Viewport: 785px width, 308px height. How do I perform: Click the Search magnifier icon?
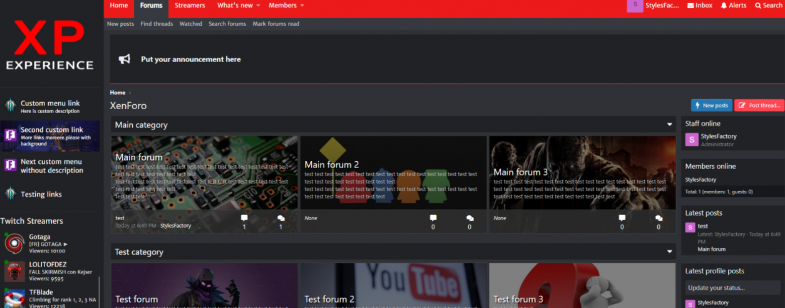758,5
